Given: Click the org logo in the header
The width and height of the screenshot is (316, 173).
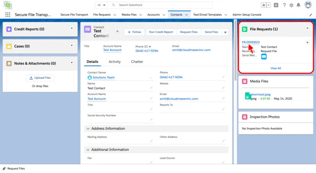Looking at the screenshot, I should tap(8, 5).
